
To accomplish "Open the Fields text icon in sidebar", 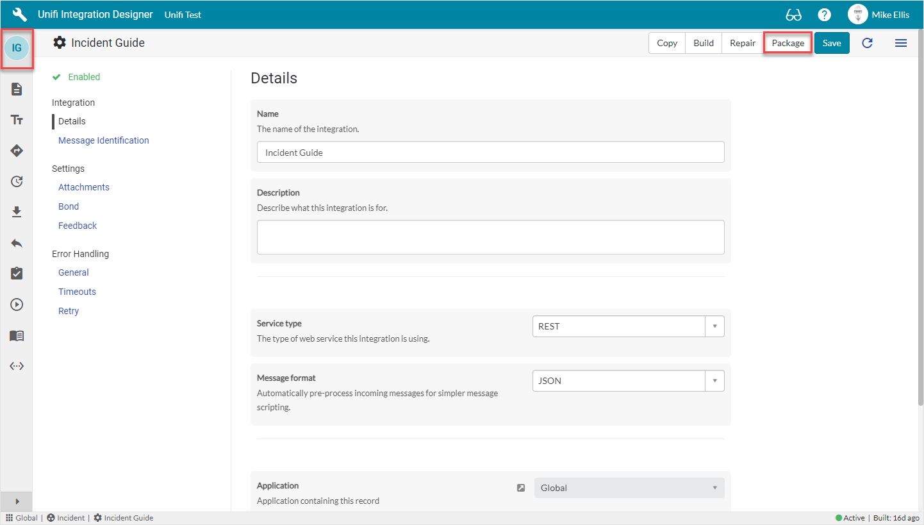I will point(17,120).
